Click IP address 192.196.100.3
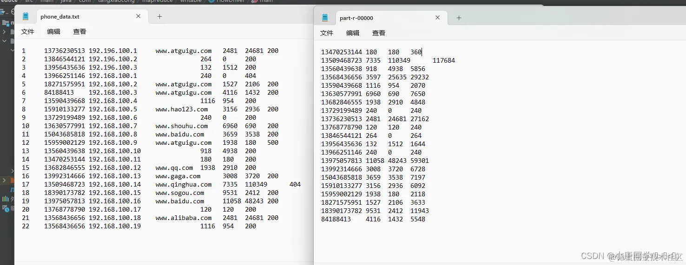The width and height of the screenshot is (686, 265). 113,67
